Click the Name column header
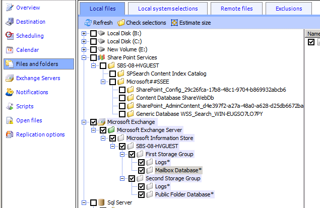This screenshot has height=208, width=320. coord(312,34)
